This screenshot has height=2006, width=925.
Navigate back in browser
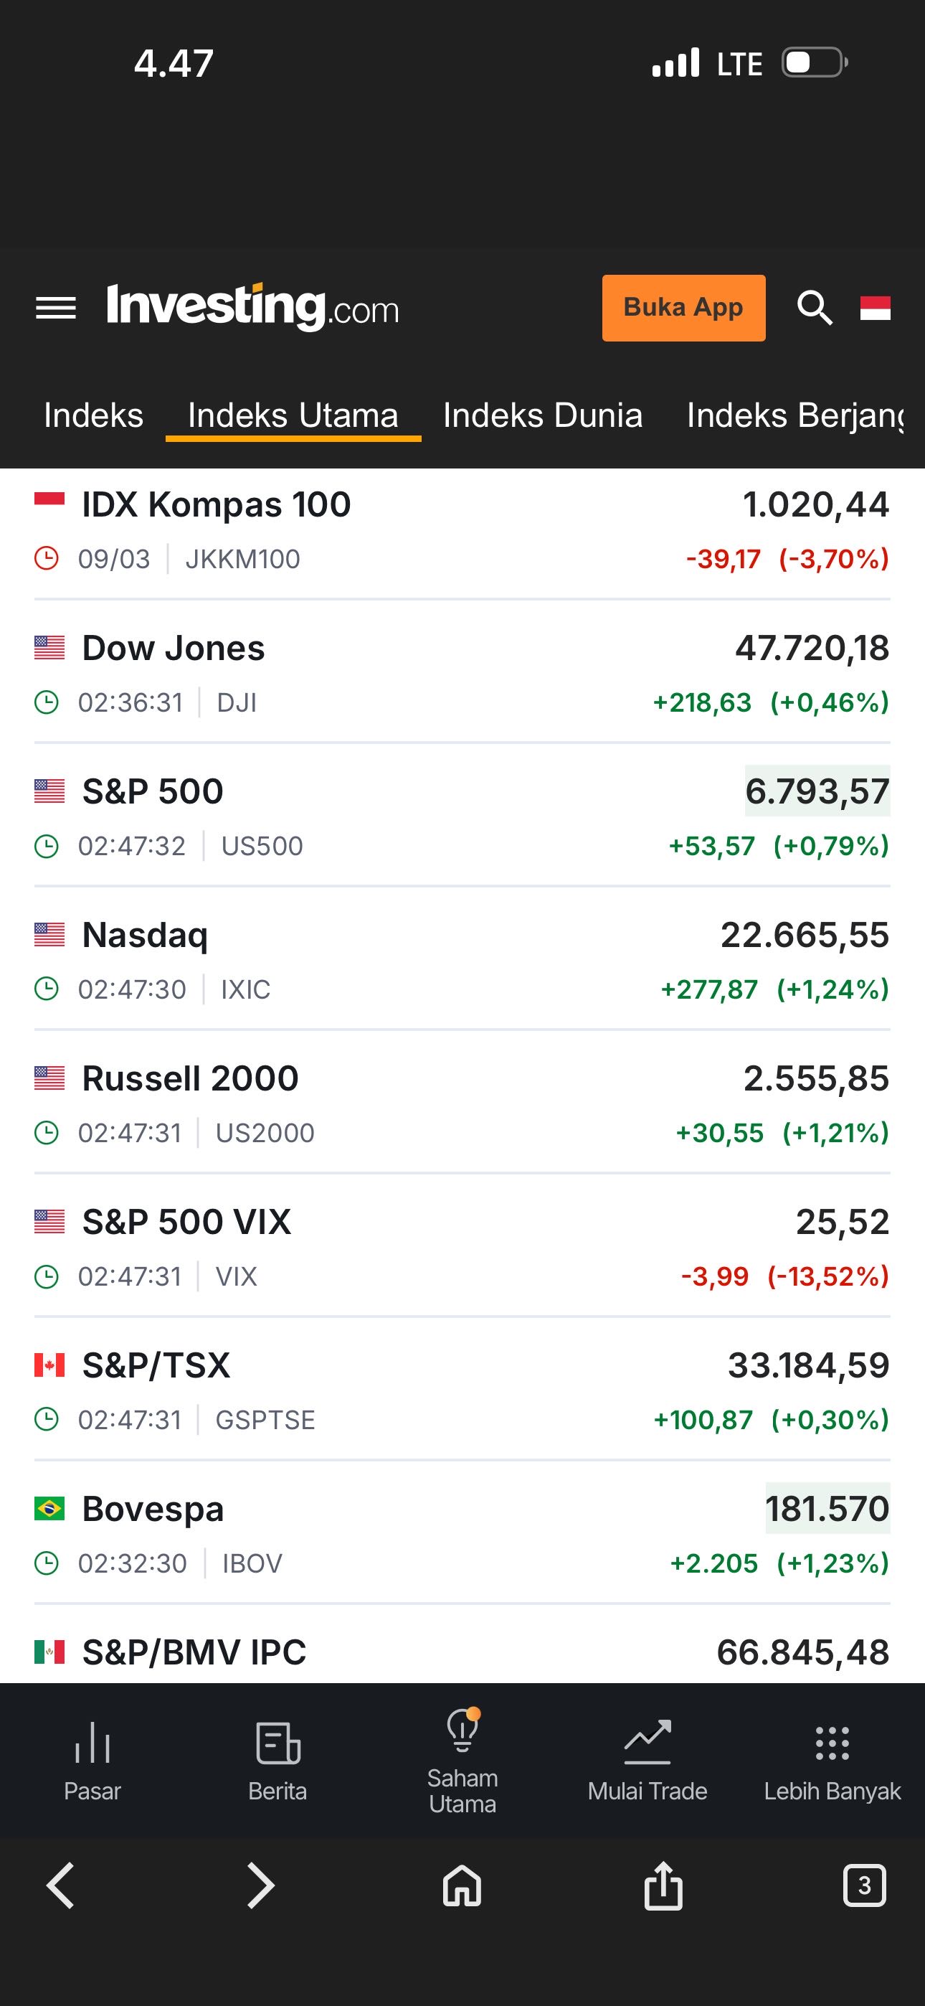click(x=61, y=1886)
